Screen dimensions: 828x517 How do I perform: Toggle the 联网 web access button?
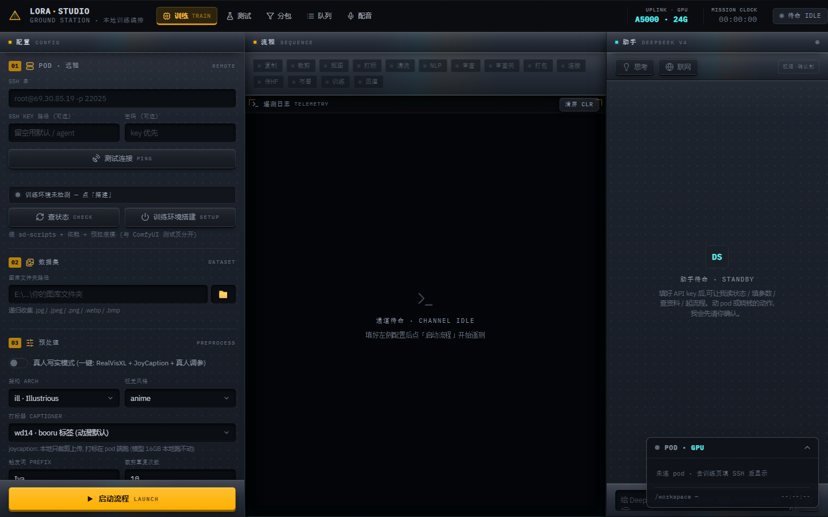point(678,67)
